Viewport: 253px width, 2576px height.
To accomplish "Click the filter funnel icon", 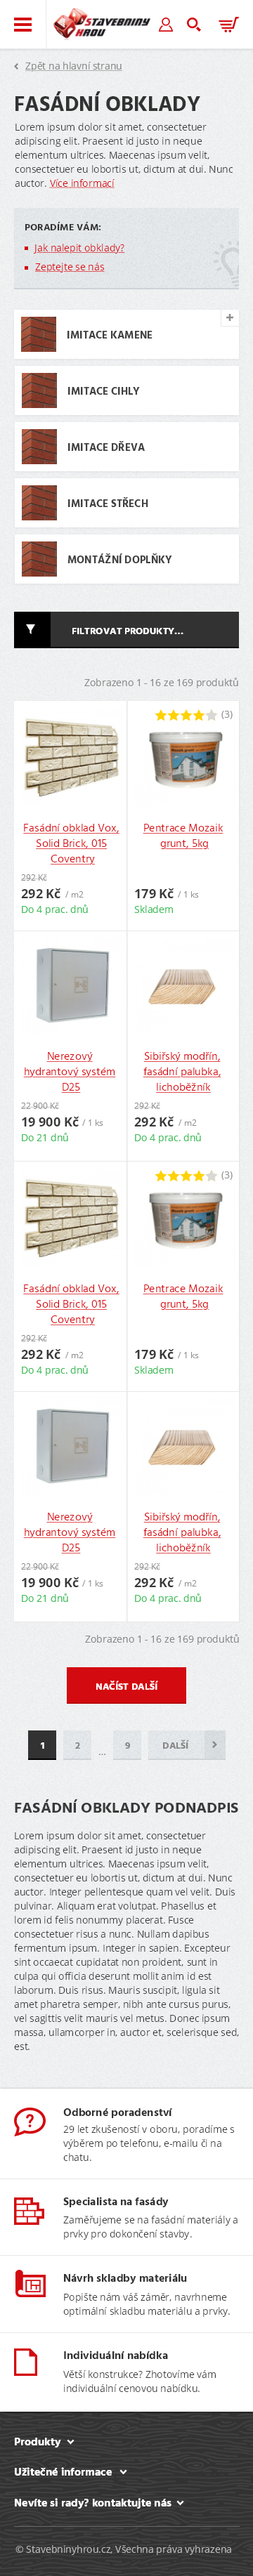I will pos(31,629).
